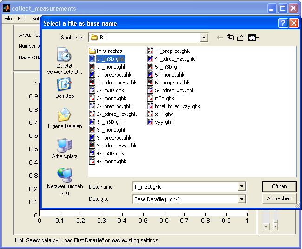Go back using the arrow icon
302x249 pixels.
click(x=220, y=38)
